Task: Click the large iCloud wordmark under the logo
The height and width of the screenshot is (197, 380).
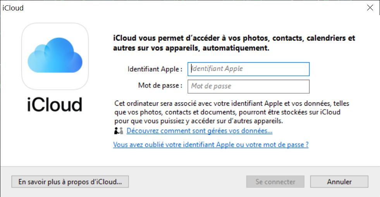Action: [55, 104]
